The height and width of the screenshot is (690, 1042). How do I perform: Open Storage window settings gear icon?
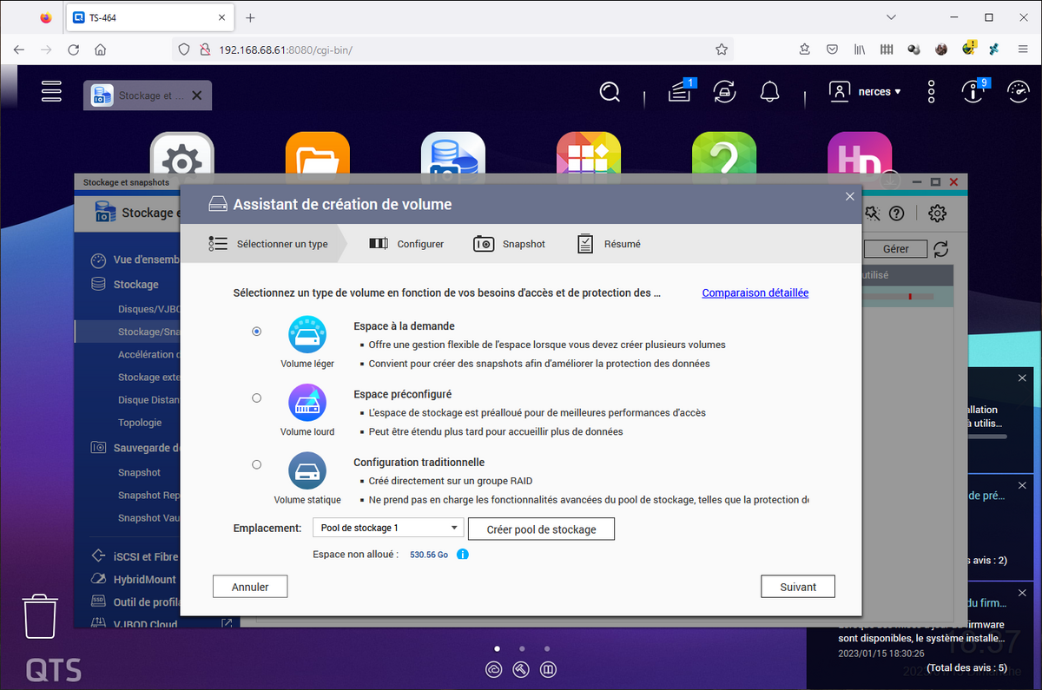click(937, 213)
